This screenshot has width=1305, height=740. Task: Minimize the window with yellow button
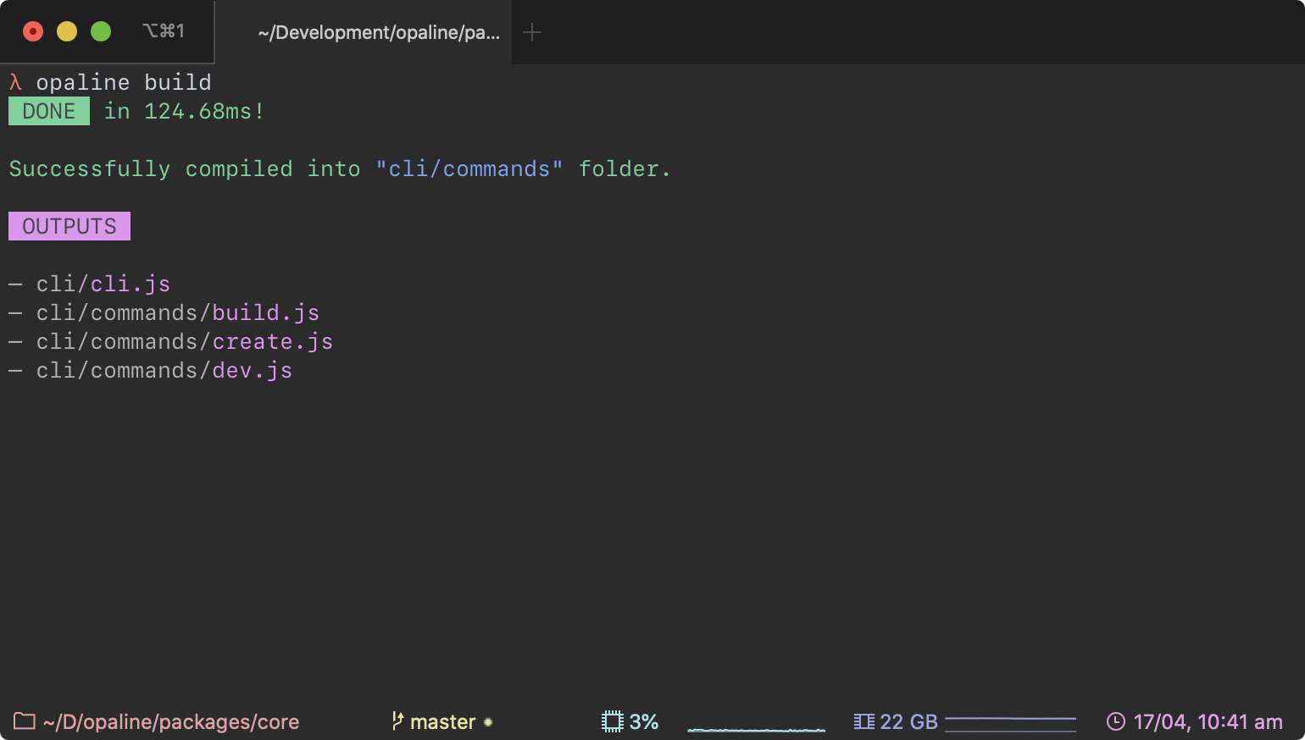pos(67,31)
